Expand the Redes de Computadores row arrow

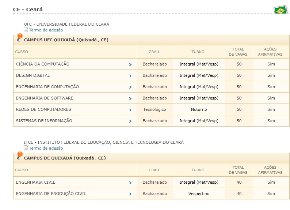[x=130, y=110]
